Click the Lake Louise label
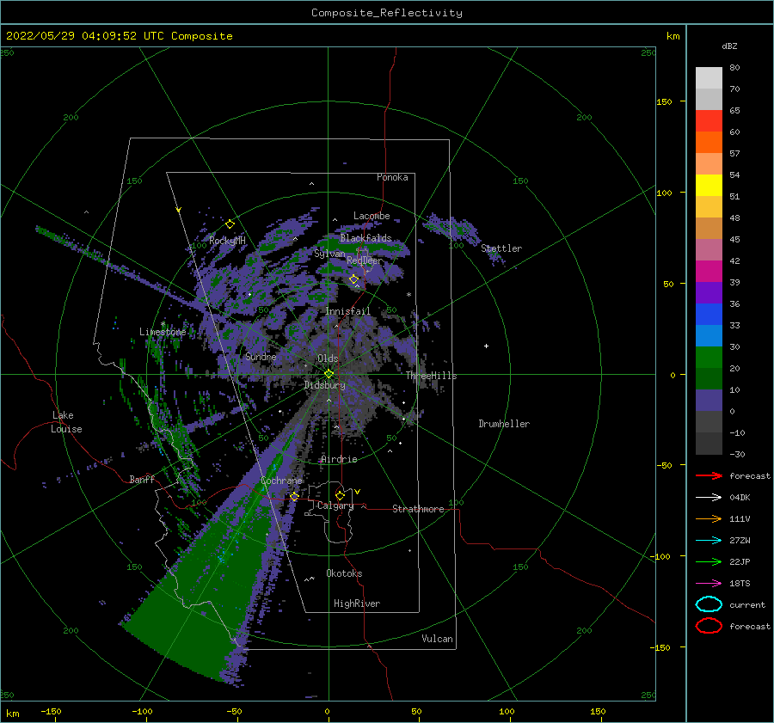Screen dimensions: 774x723 [66, 422]
